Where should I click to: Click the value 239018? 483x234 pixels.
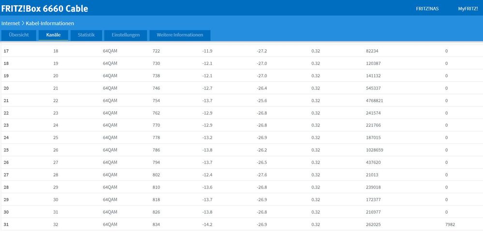click(373, 188)
